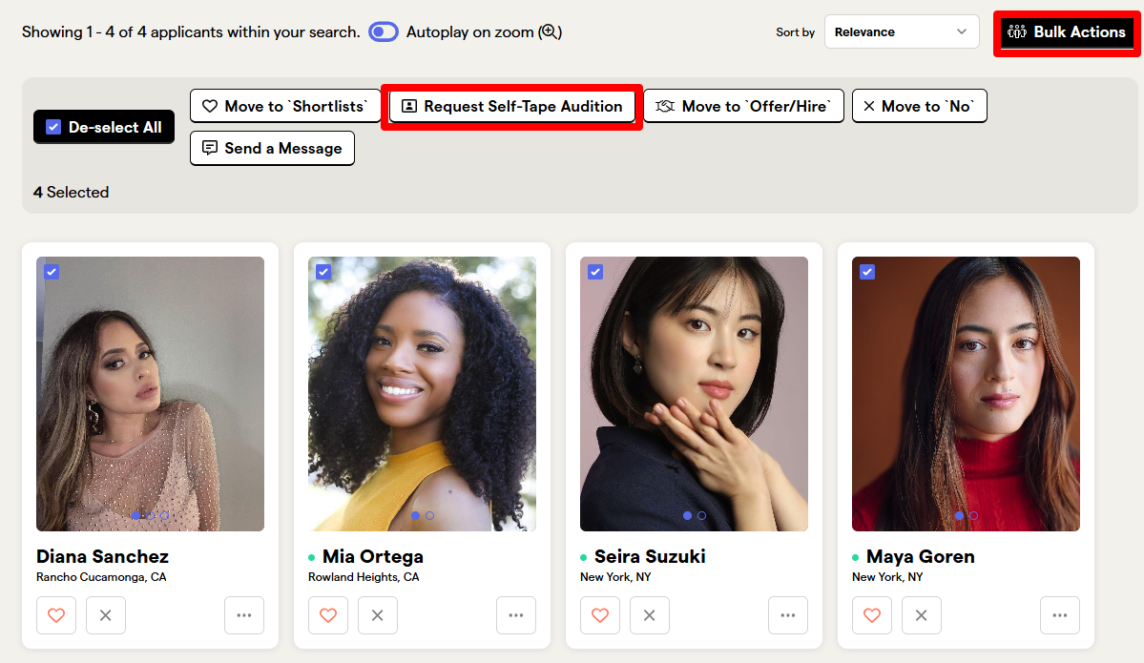Click X icon on Seira Suzuki card
Screen dimensions: 1144x663
(x=650, y=615)
